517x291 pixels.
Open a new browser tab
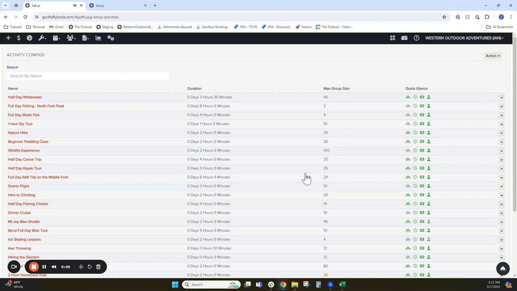(155, 6)
